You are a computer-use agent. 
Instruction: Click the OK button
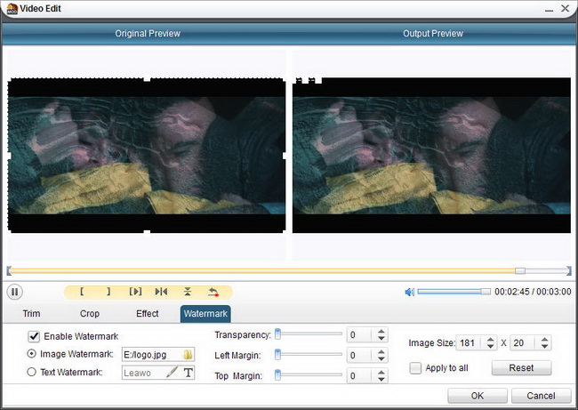(x=478, y=396)
